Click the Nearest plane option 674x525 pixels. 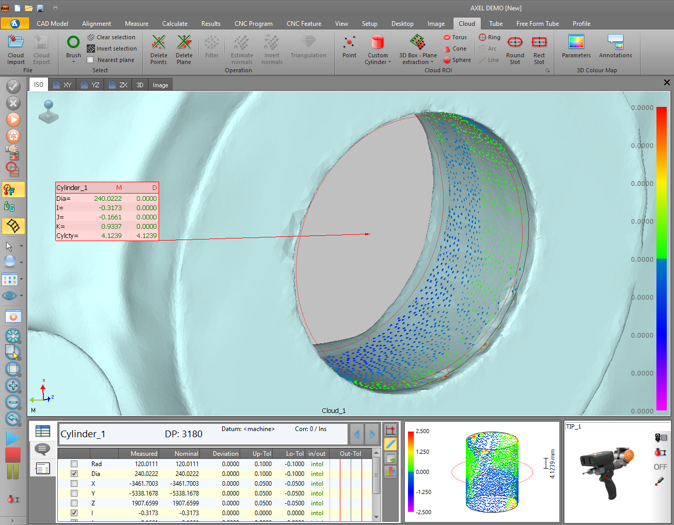point(112,59)
